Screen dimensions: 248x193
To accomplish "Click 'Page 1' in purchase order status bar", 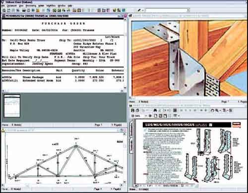I will 99,125.
